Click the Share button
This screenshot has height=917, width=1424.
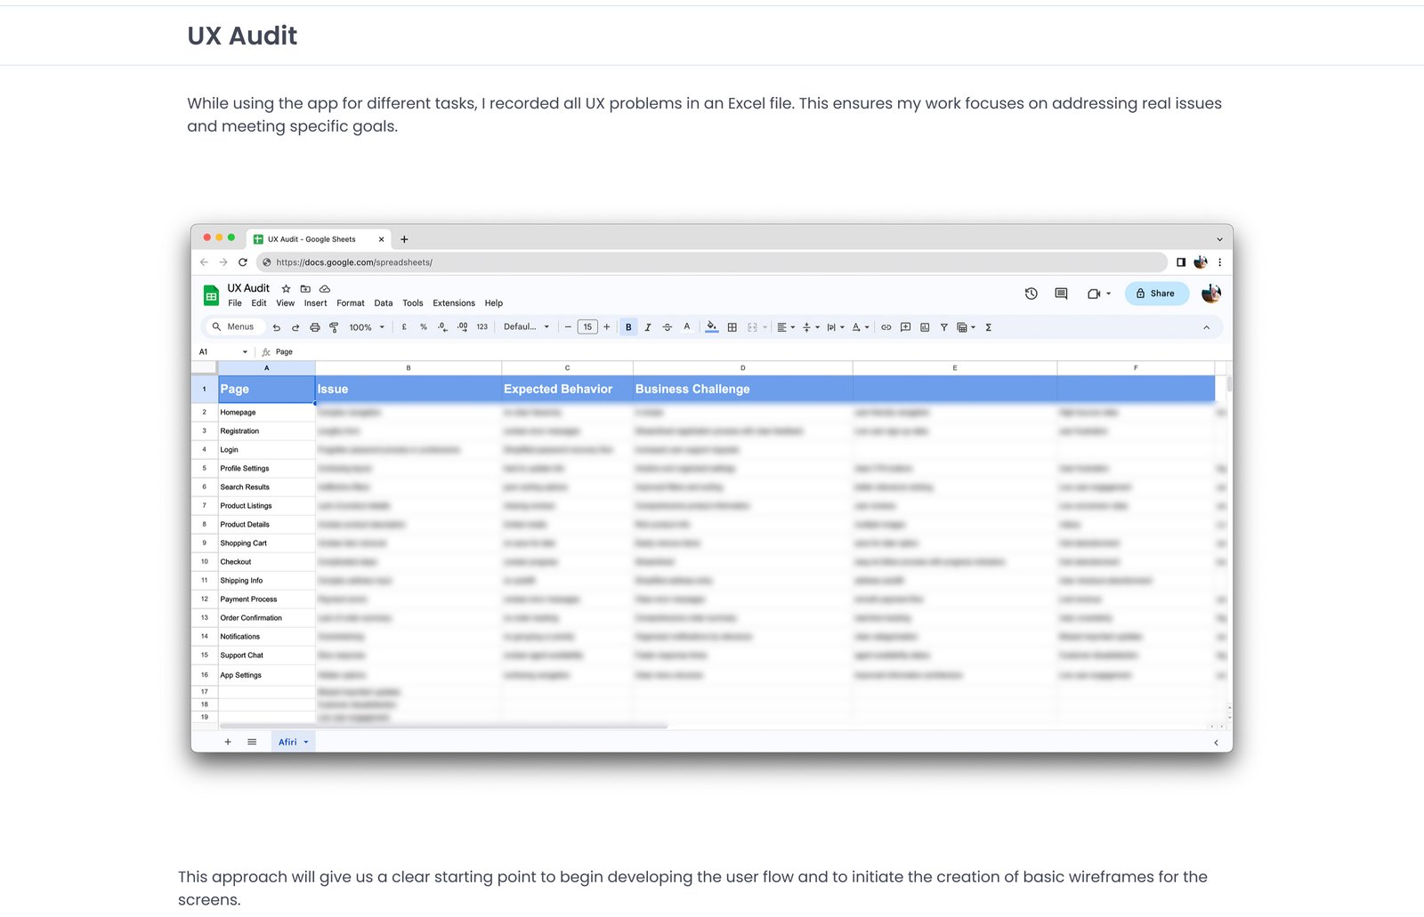tap(1156, 294)
